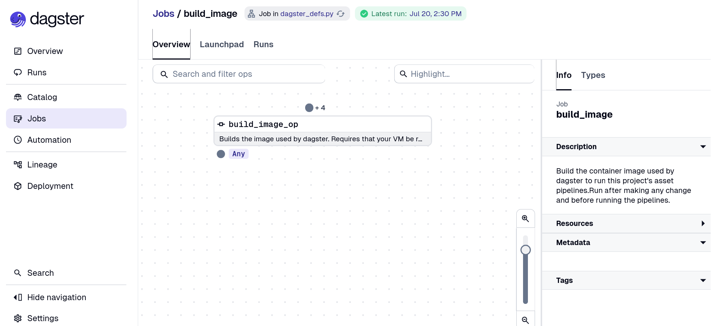Viewport: 711px width, 326px height.
Task: Click the build_image job name in Info panel
Action: point(584,114)
